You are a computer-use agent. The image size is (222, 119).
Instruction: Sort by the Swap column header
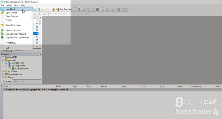(217, 86)
